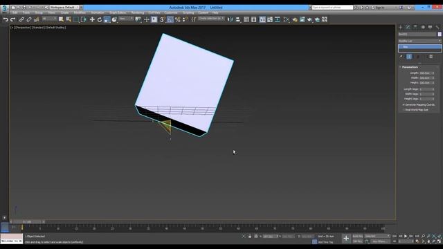Viewport: 443px width, 249px height.
Task: Switch to the Hierarchy panel tab
Action: [x=415, y=27]
